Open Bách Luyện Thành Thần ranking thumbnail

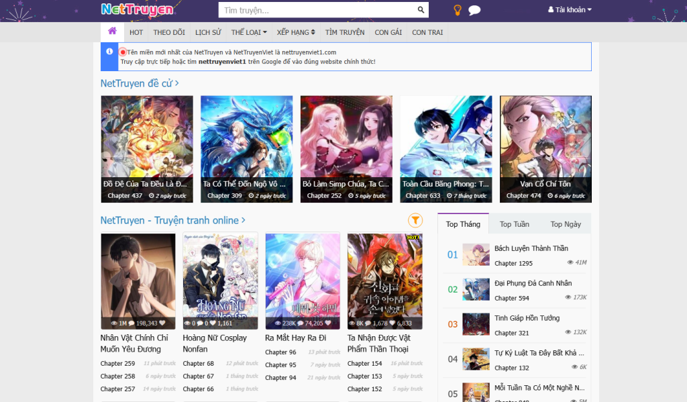[x=476, y=255]
